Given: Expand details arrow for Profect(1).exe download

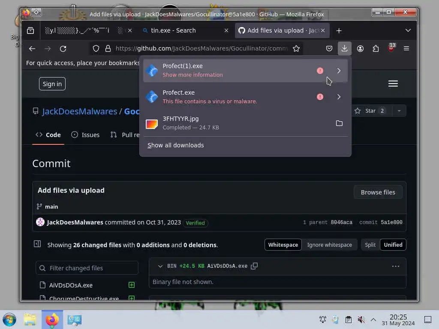Looking at the screenshot, I should click(339, 71).
